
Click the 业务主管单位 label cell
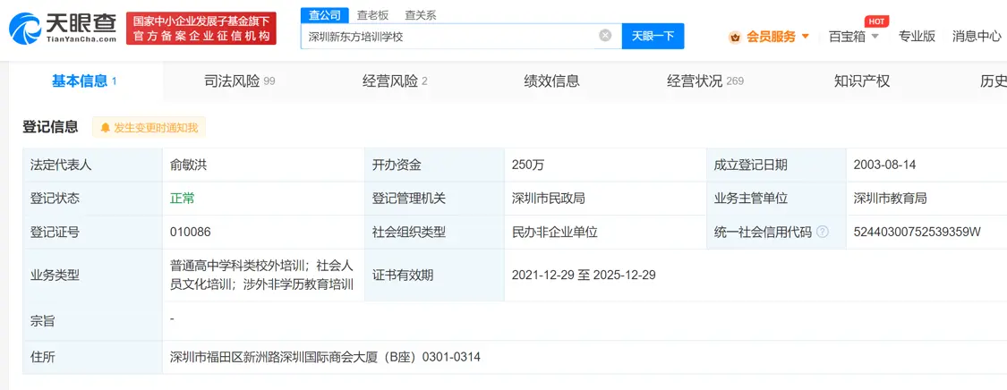[x=776, y=199]
